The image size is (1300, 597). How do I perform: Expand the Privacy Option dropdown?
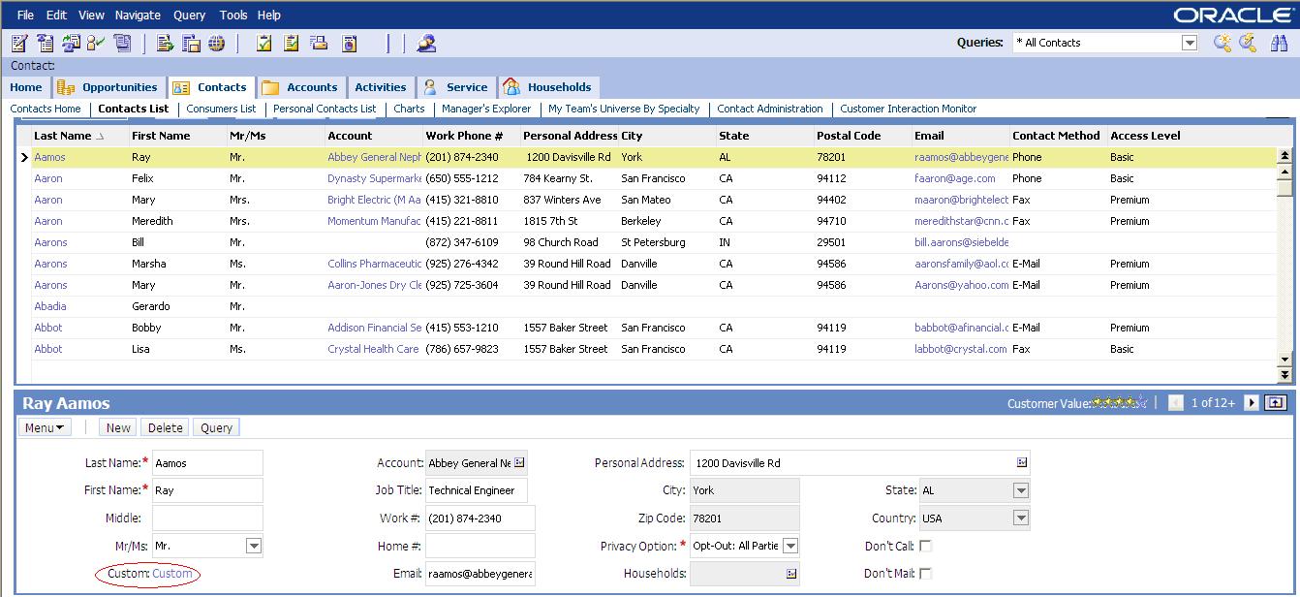(791, 545)
